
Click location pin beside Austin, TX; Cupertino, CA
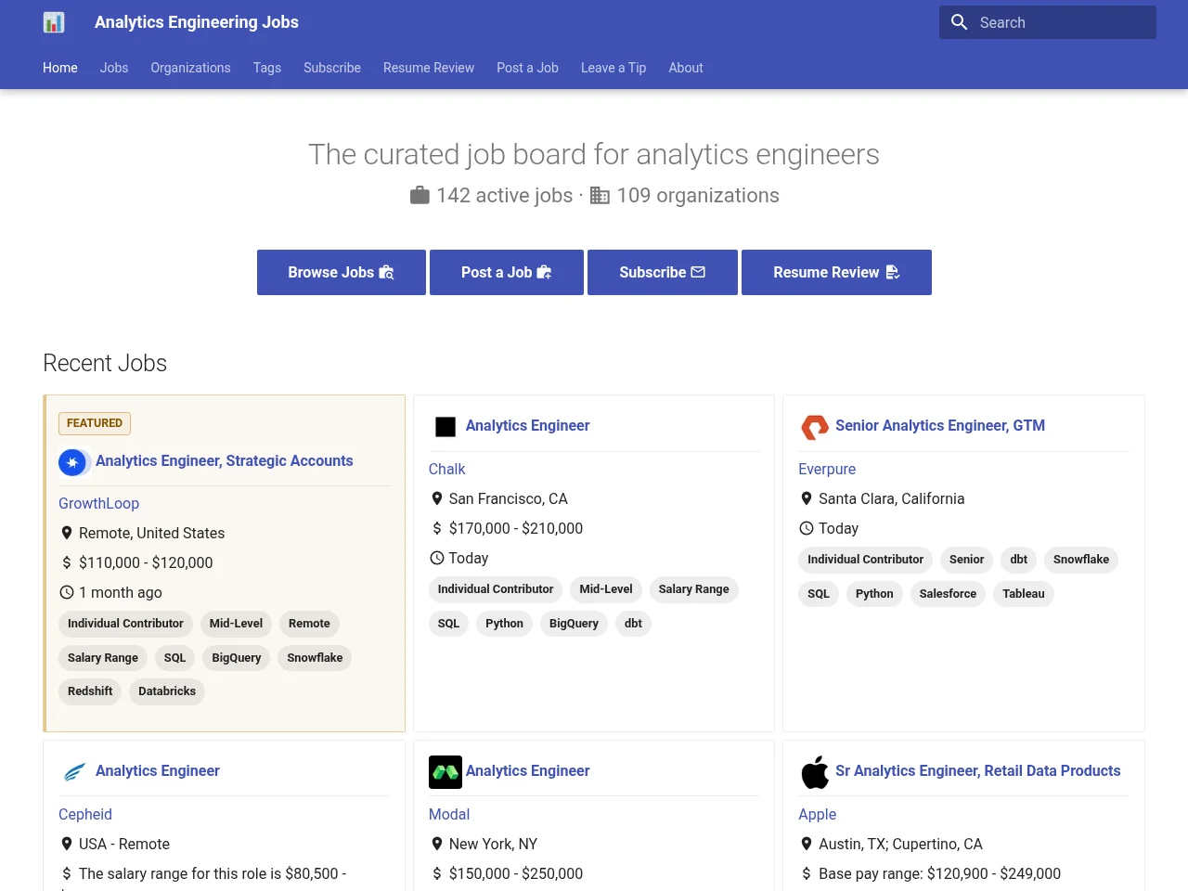(807, 844)
